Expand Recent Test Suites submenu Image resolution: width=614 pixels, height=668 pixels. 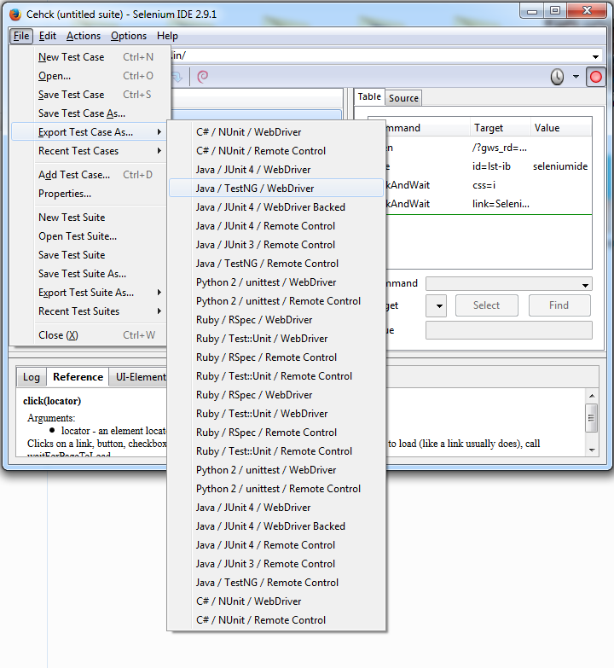click(90, 311)
